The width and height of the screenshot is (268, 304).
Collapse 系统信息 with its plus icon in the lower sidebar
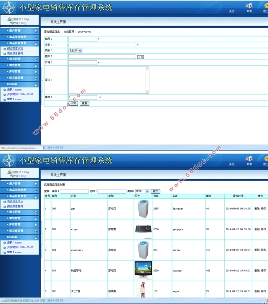[36, 237]
